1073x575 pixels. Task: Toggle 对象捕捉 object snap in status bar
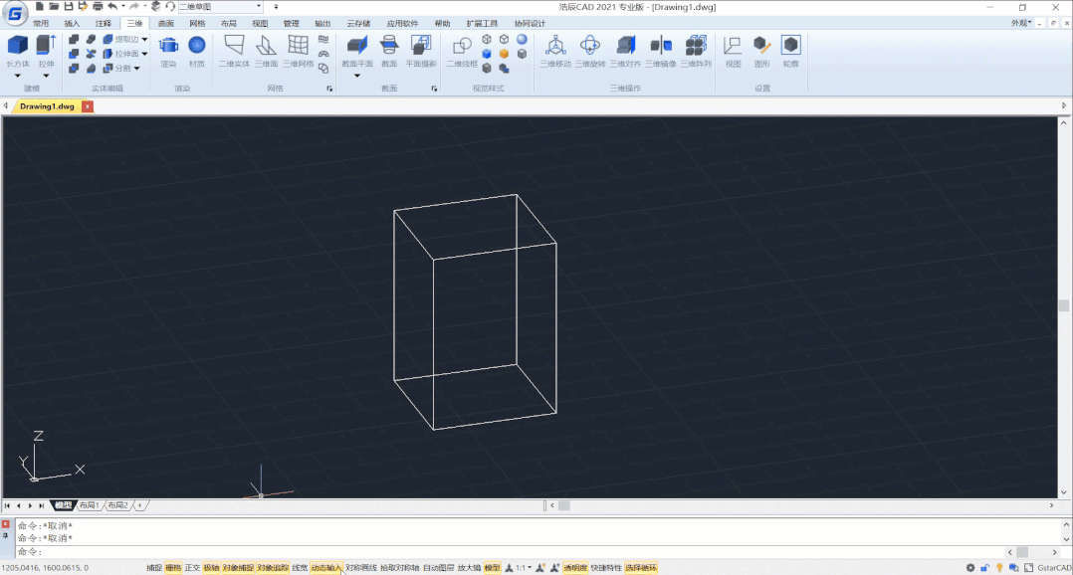point(238,567)
